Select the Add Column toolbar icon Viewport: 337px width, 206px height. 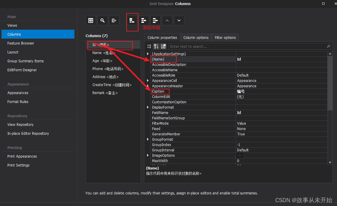(x=132, y=20)
